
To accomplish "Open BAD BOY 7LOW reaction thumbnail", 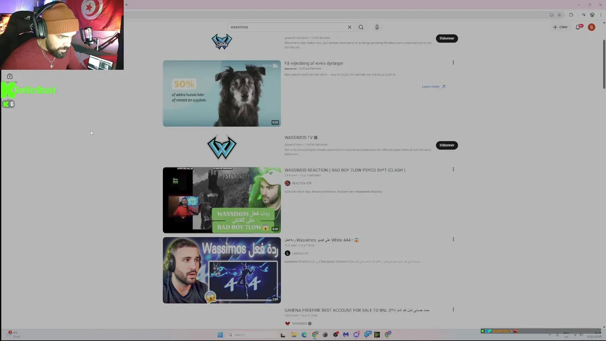I will click(222, 200).
